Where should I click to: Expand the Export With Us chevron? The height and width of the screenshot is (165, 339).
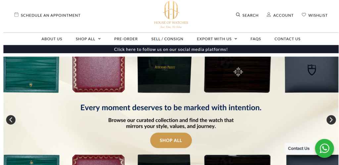pyautogui.click(x=236, y=39)
